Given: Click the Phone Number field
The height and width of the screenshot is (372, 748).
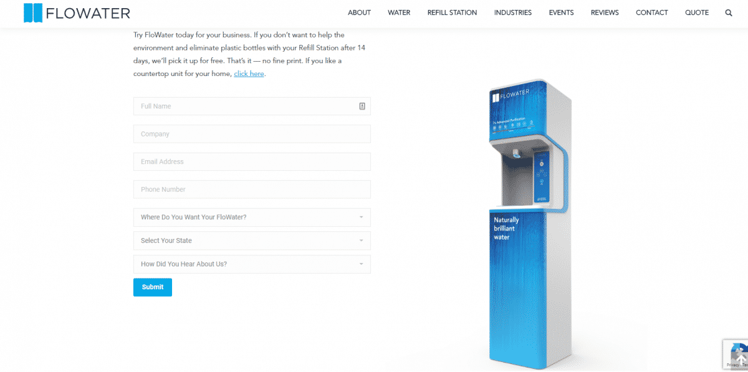Looking at the screenshot, I should coord(252,189).
